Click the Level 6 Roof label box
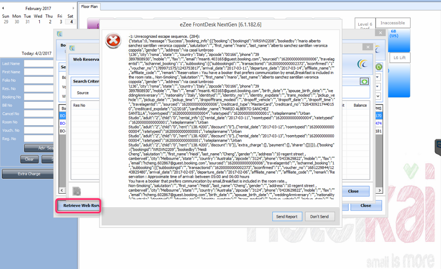 pos(365,24)
